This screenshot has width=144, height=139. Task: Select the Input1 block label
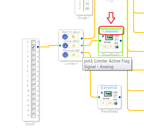[x=30, y=124]
